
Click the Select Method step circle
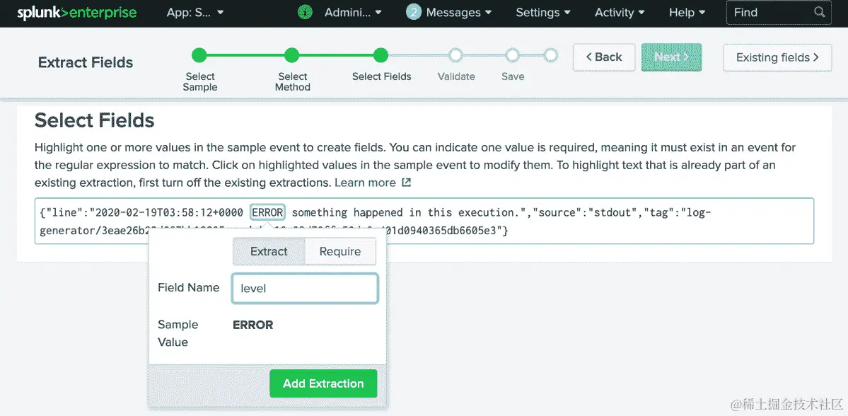(292, 54)
